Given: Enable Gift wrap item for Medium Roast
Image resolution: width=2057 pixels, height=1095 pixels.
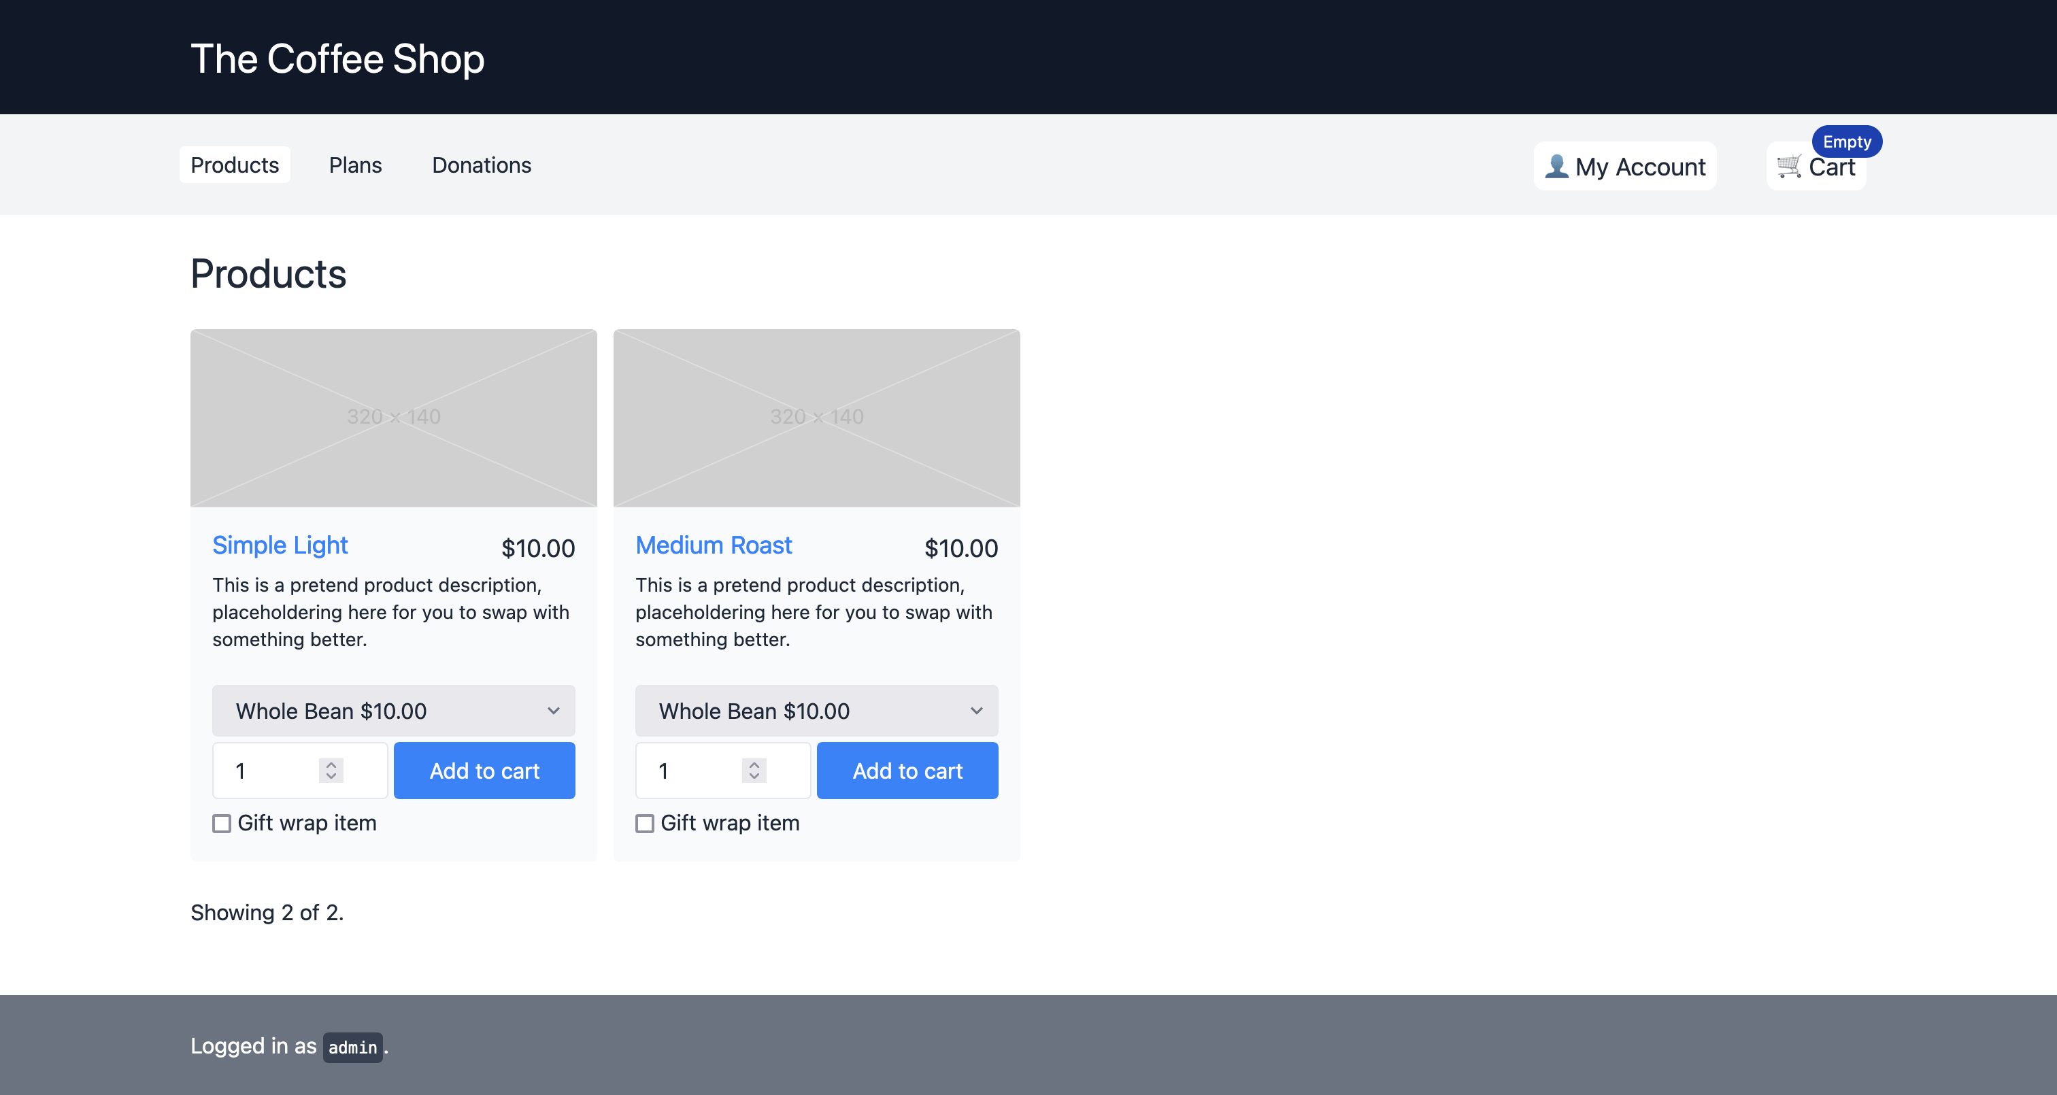Looking at the screenshot, I should 645,822.
